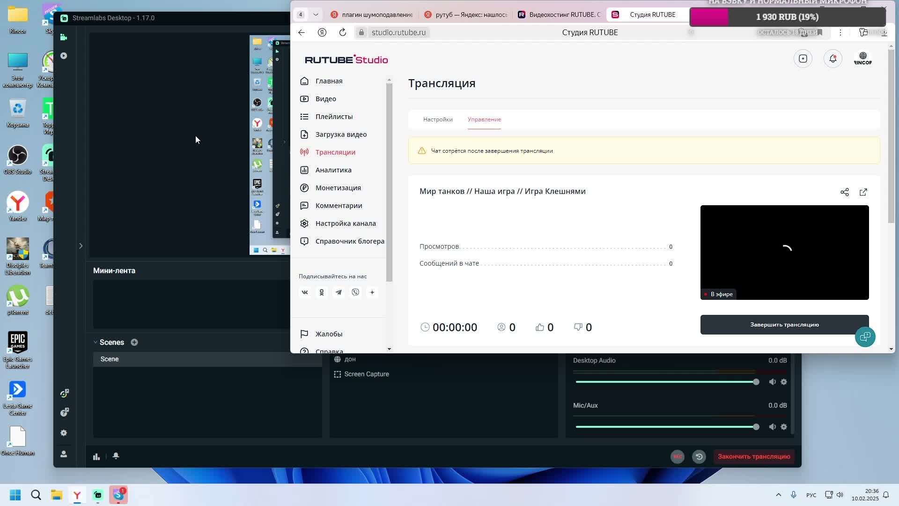899x506 pixels.
Task: Click the add video icon in header
Action: click(803, 59)
